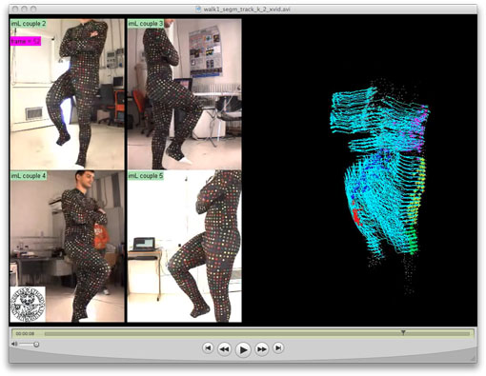Click the university seal logo

28,305
